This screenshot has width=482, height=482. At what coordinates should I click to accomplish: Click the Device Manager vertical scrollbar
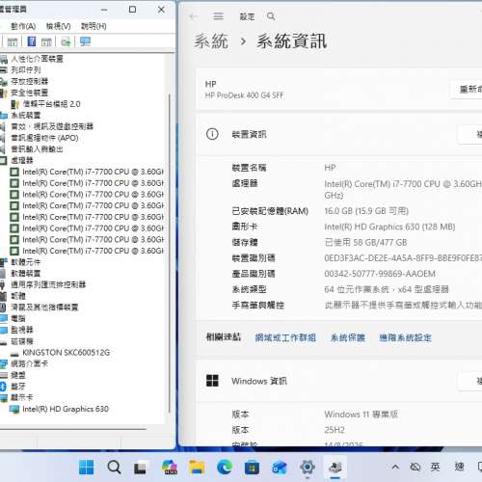click(169, 253)
